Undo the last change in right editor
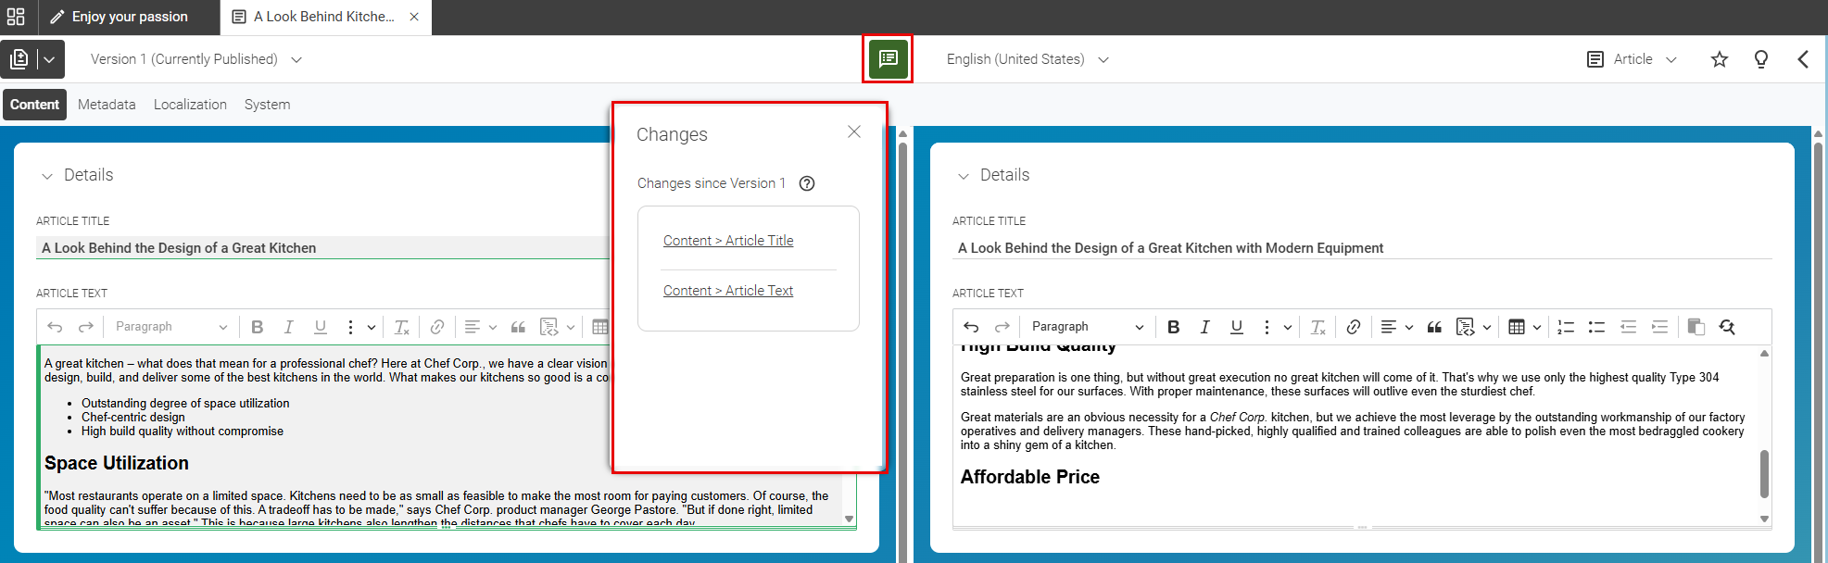 click(x=971, y=327)
